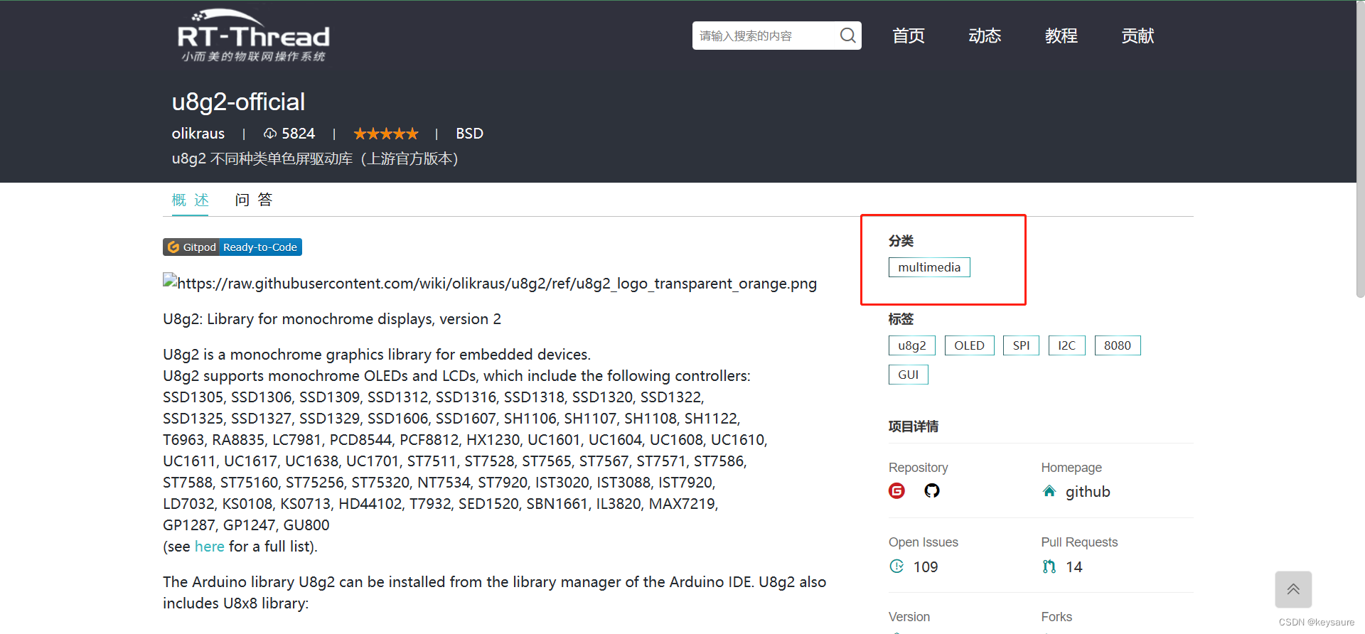The width and height of the screenshot is (1365, 634).
Task: Click the RT-Thread logo
Action: click(253, 36)
